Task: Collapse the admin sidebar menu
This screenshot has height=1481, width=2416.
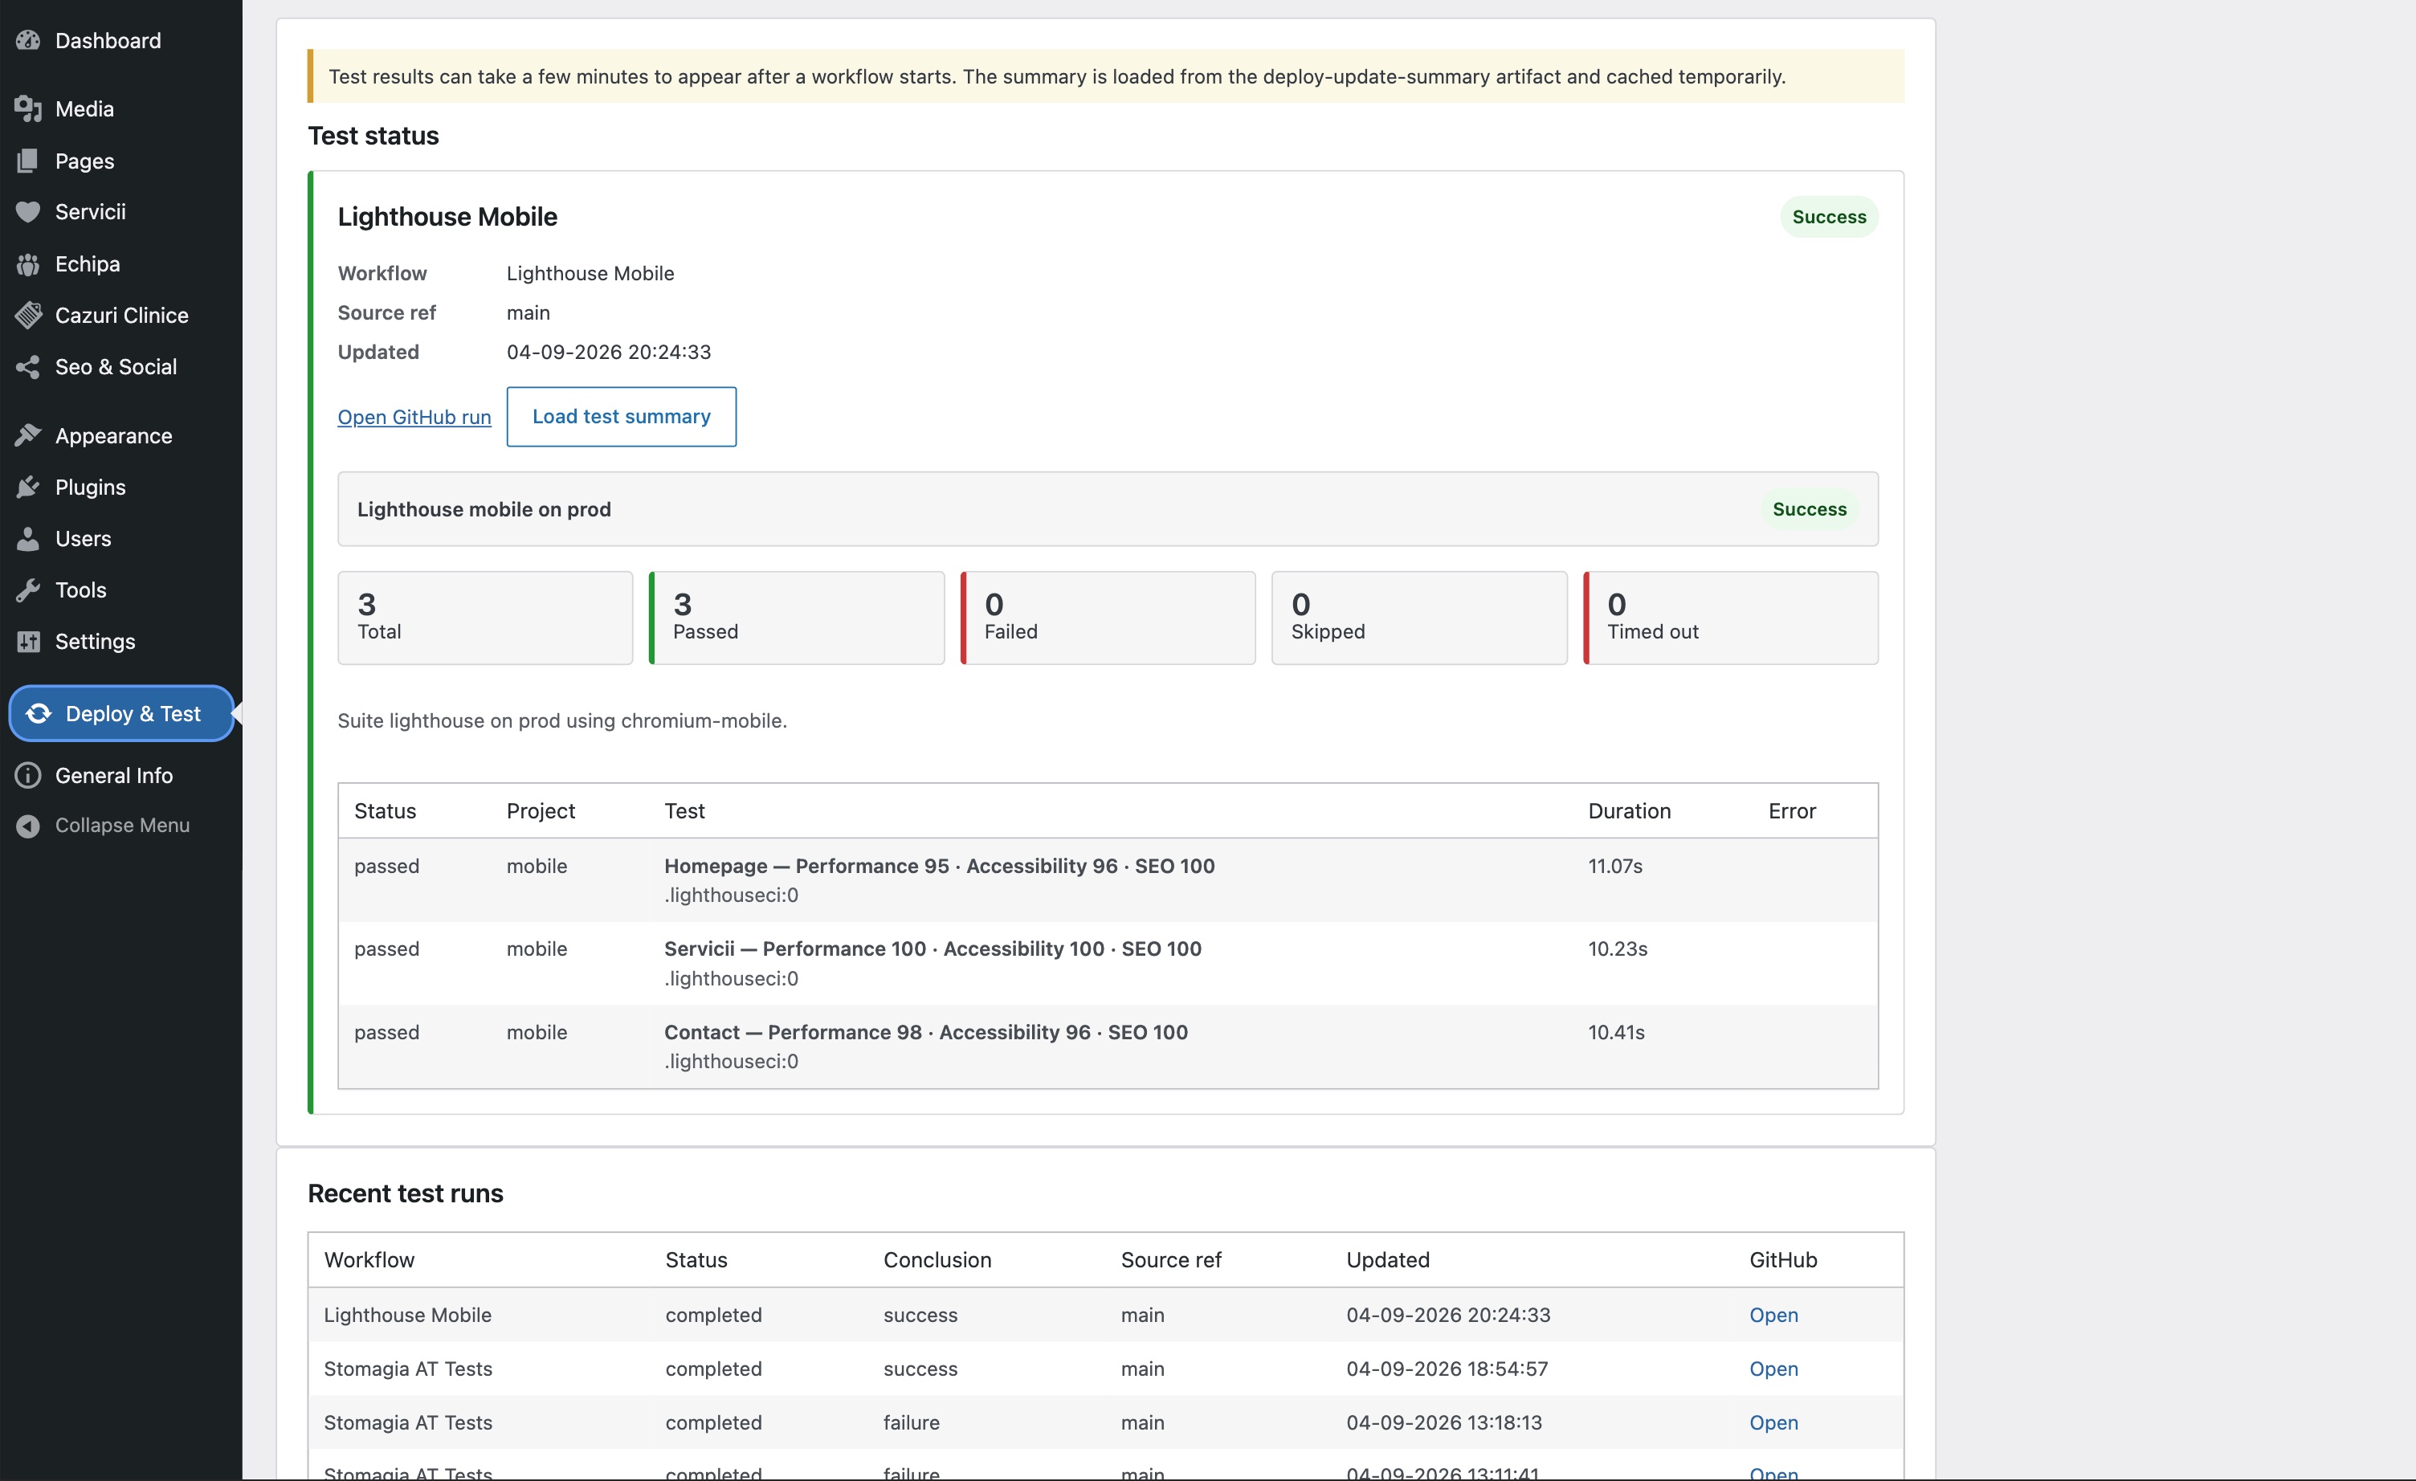Action: (x=120, y=826)
